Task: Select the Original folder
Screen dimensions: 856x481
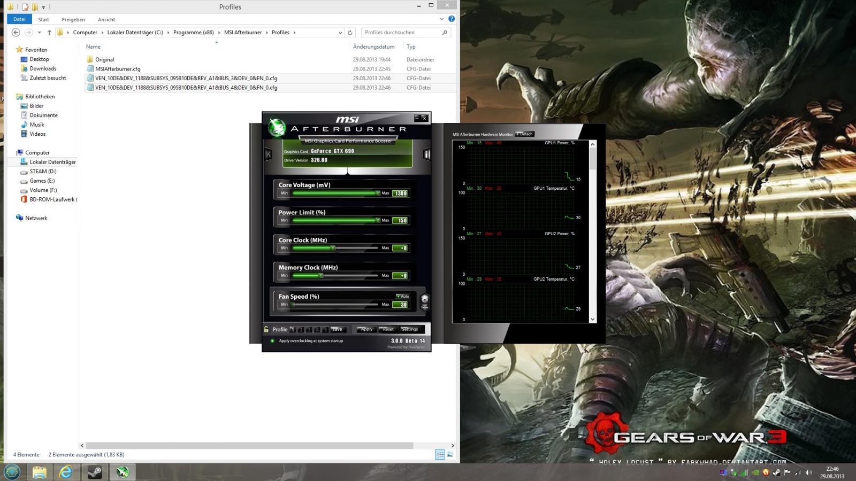Action: 104,59
